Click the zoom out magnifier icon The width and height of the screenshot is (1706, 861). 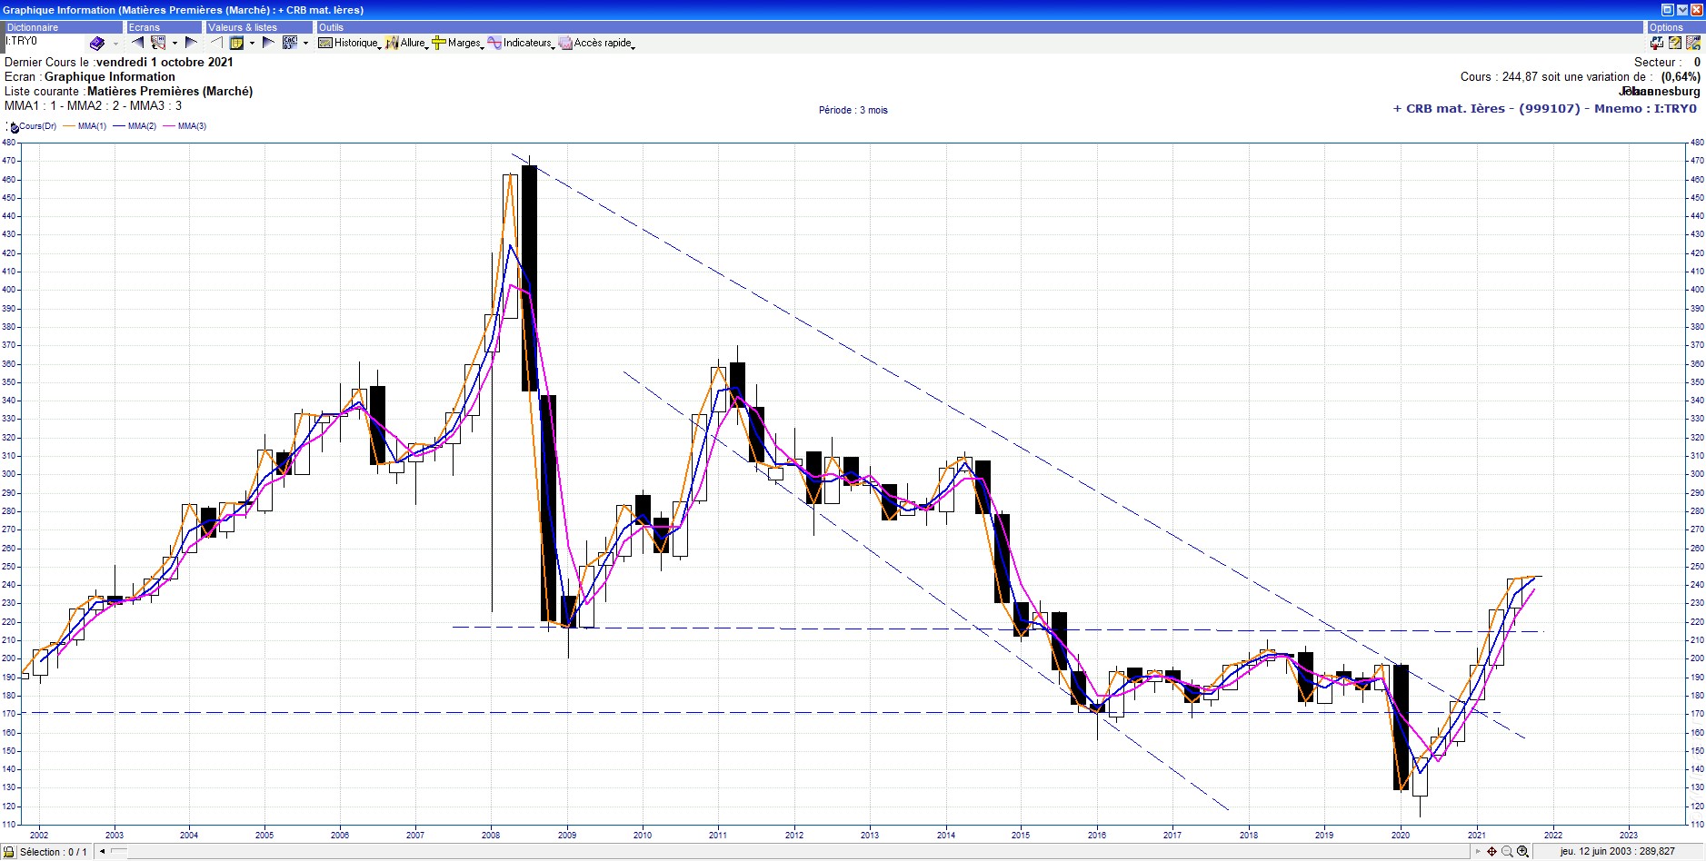pos(1507,851)
